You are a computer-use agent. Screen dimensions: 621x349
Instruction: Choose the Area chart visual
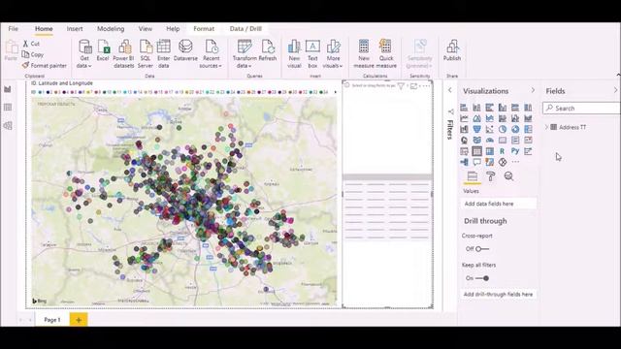coord(476,118)
